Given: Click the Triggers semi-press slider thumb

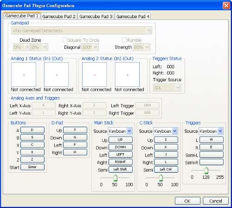Looking at the screenshot, I should [x=206, y=170].
